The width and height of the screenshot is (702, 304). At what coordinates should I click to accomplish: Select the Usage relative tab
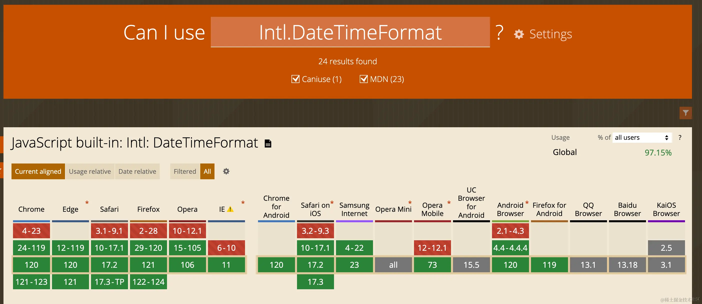90,171
